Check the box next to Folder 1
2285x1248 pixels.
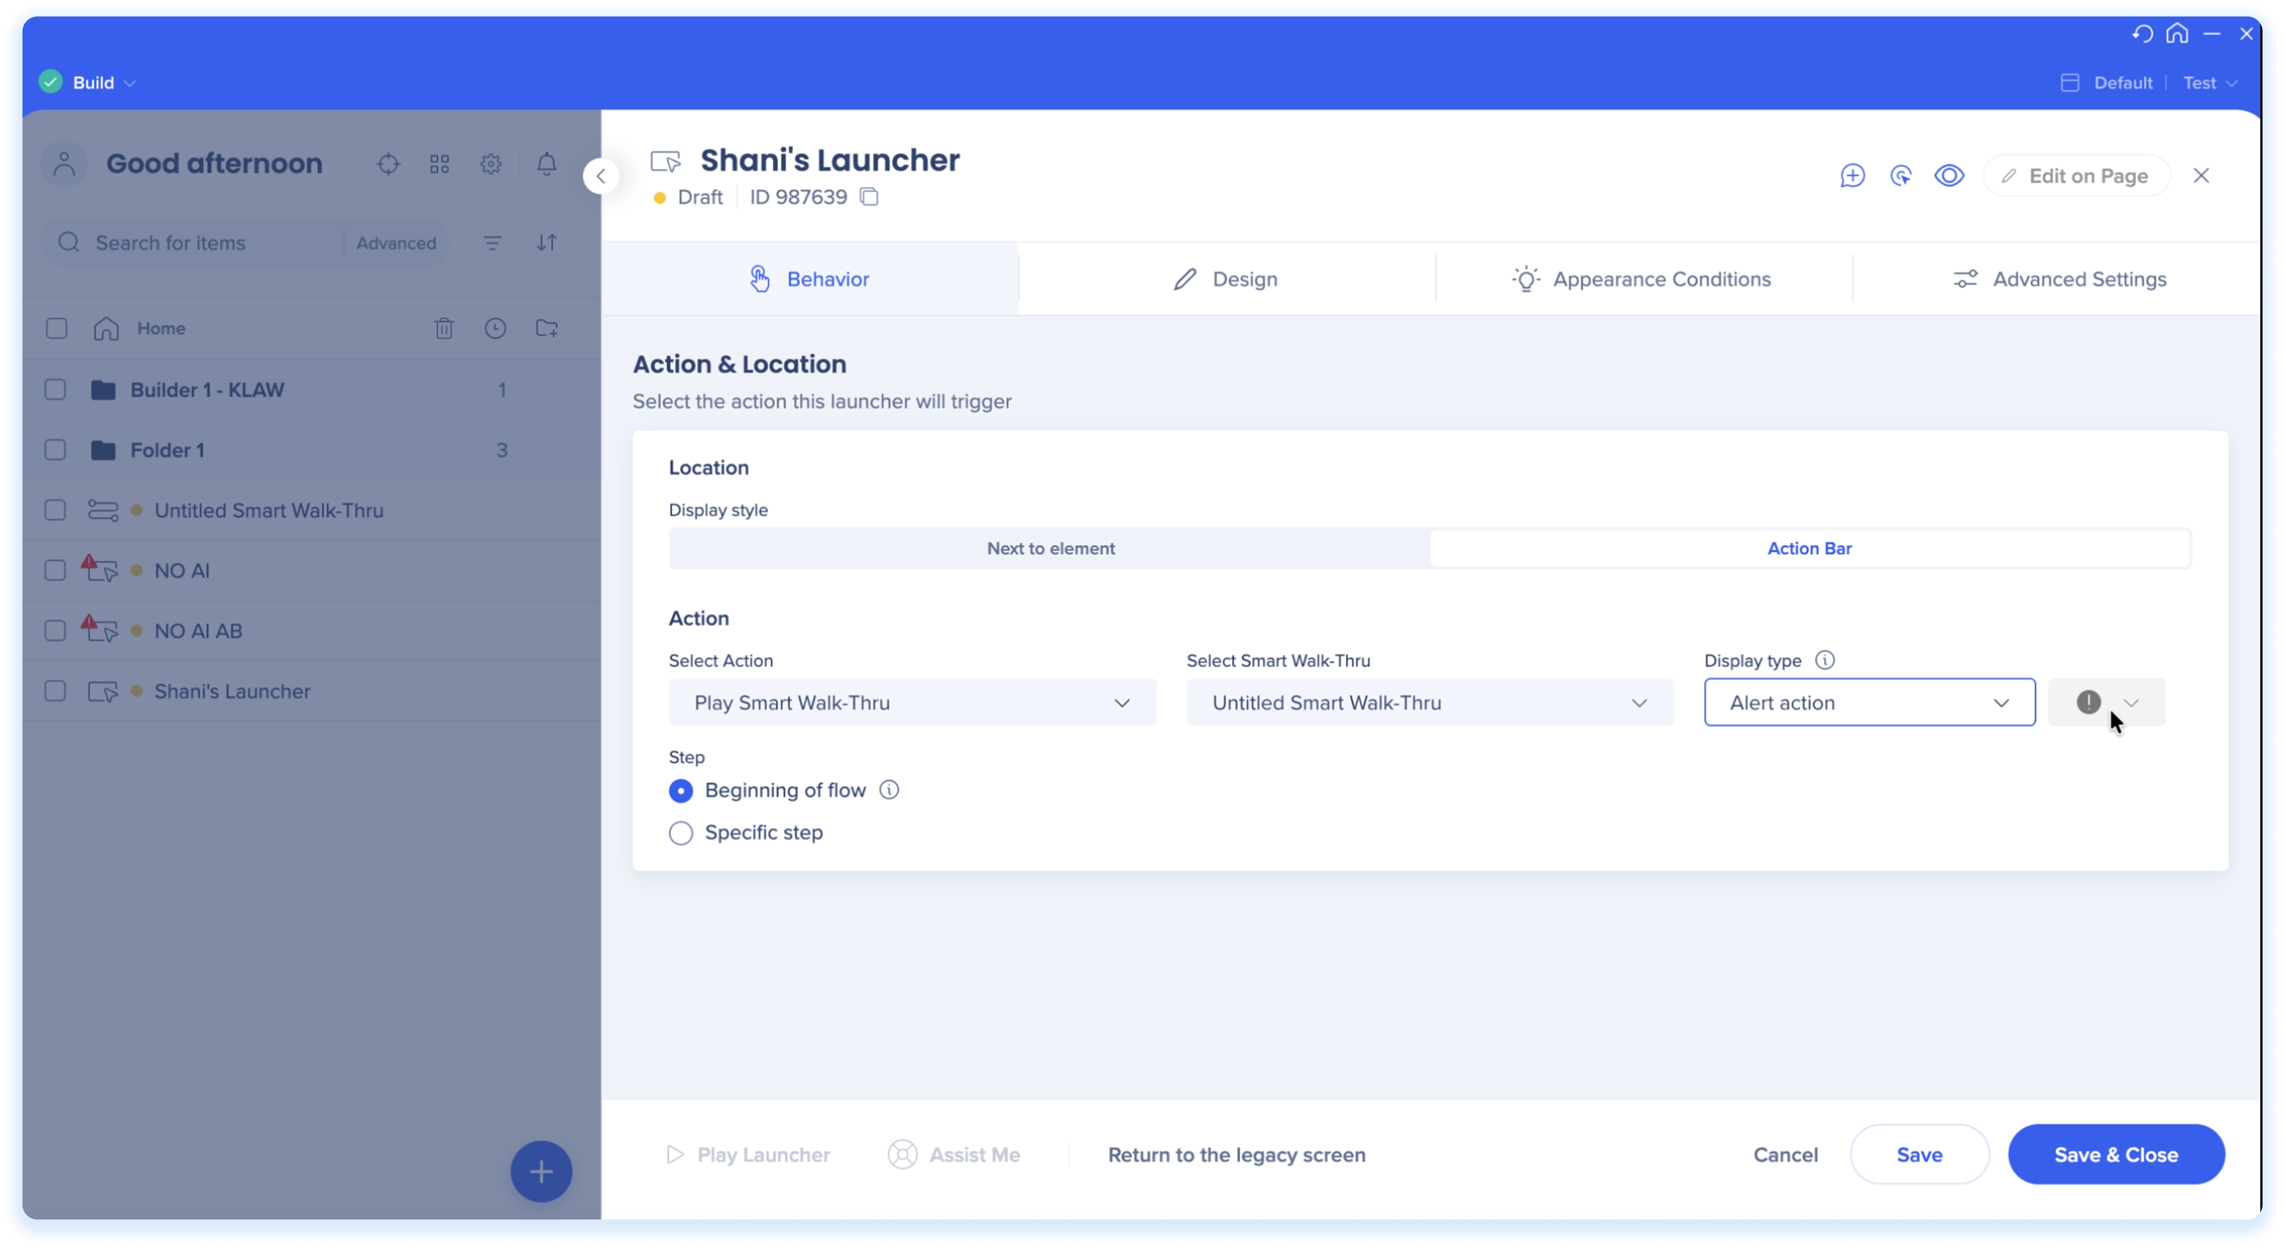[56, 450]
